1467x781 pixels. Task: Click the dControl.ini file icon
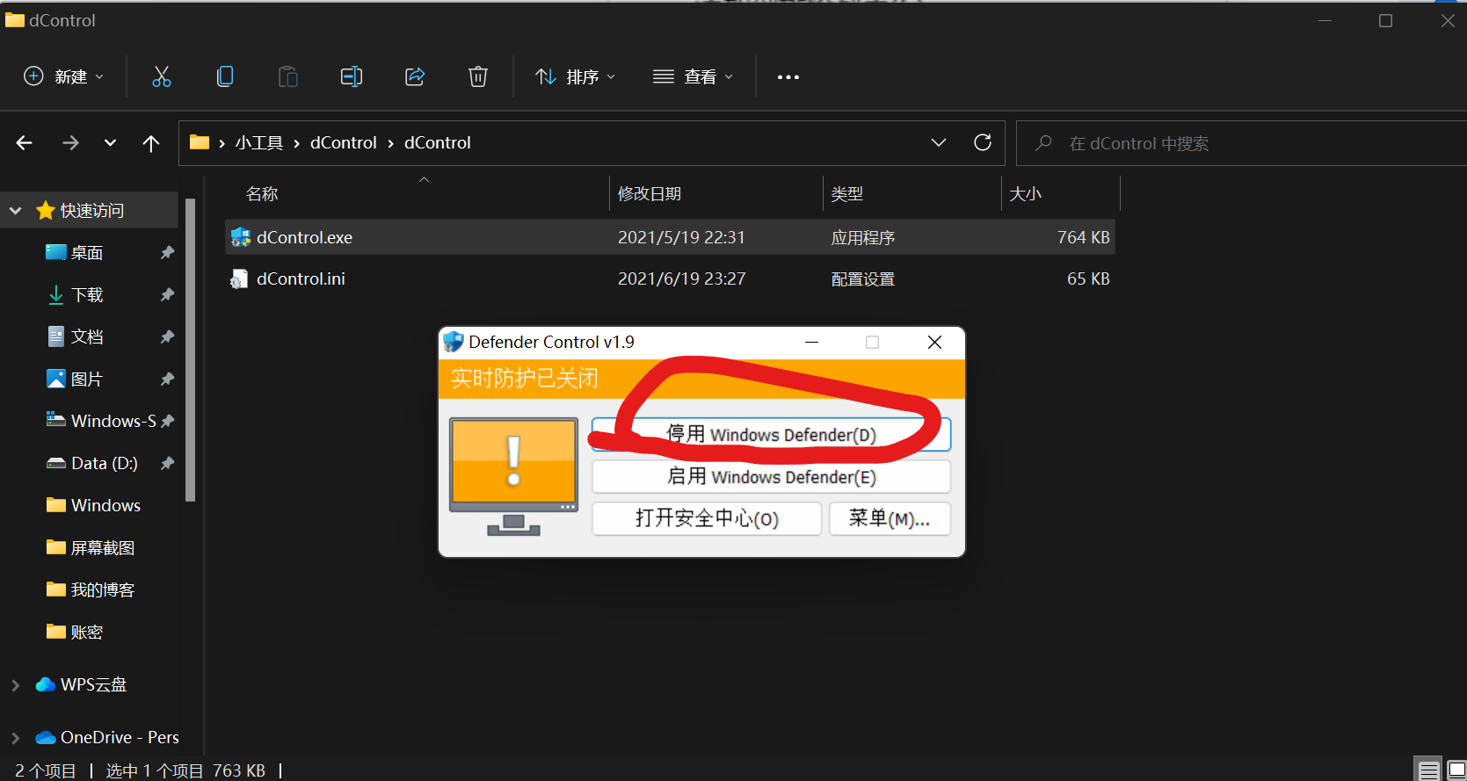239,279
